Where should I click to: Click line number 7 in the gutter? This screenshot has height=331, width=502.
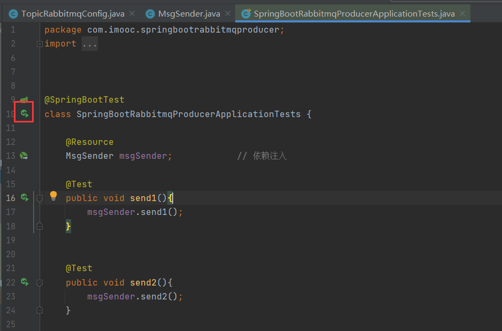click(13, 72)
